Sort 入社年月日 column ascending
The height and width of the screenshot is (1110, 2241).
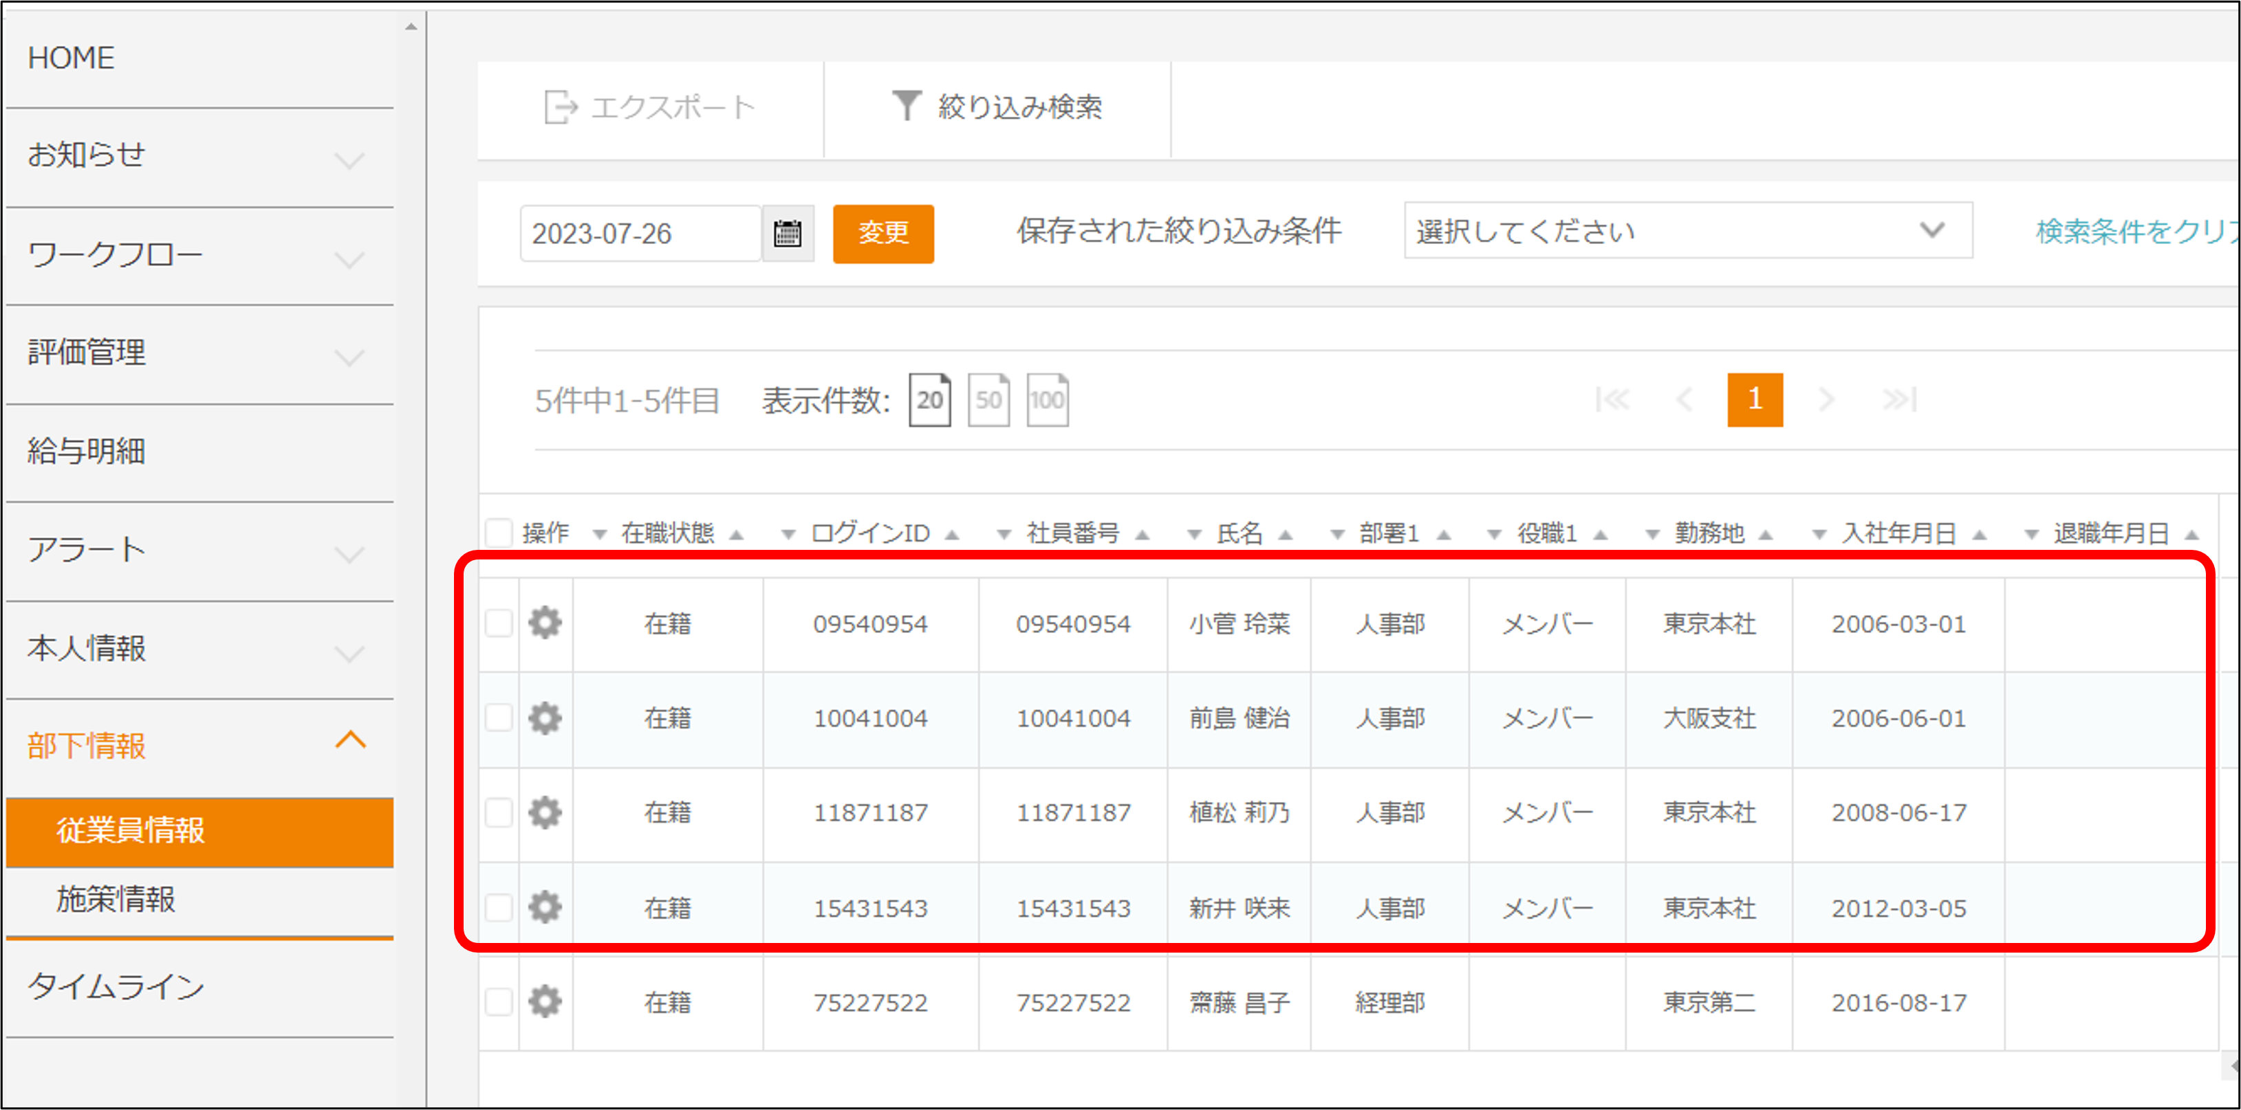click(x=1979, y=535)
